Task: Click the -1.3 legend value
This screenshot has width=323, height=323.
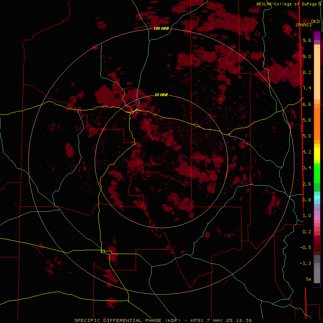Action: tap(305, 263)
